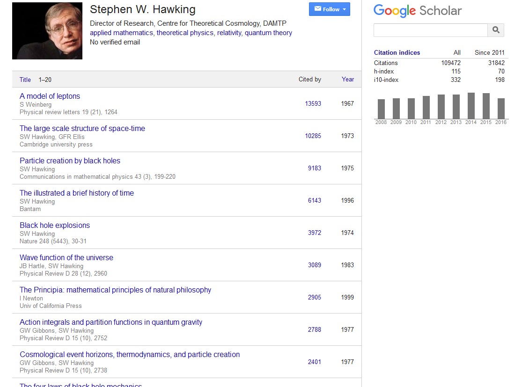The image size is (522, 387).
Task: View the 3089 citations count
Action: pyautogui.click(x=314, y=265)
